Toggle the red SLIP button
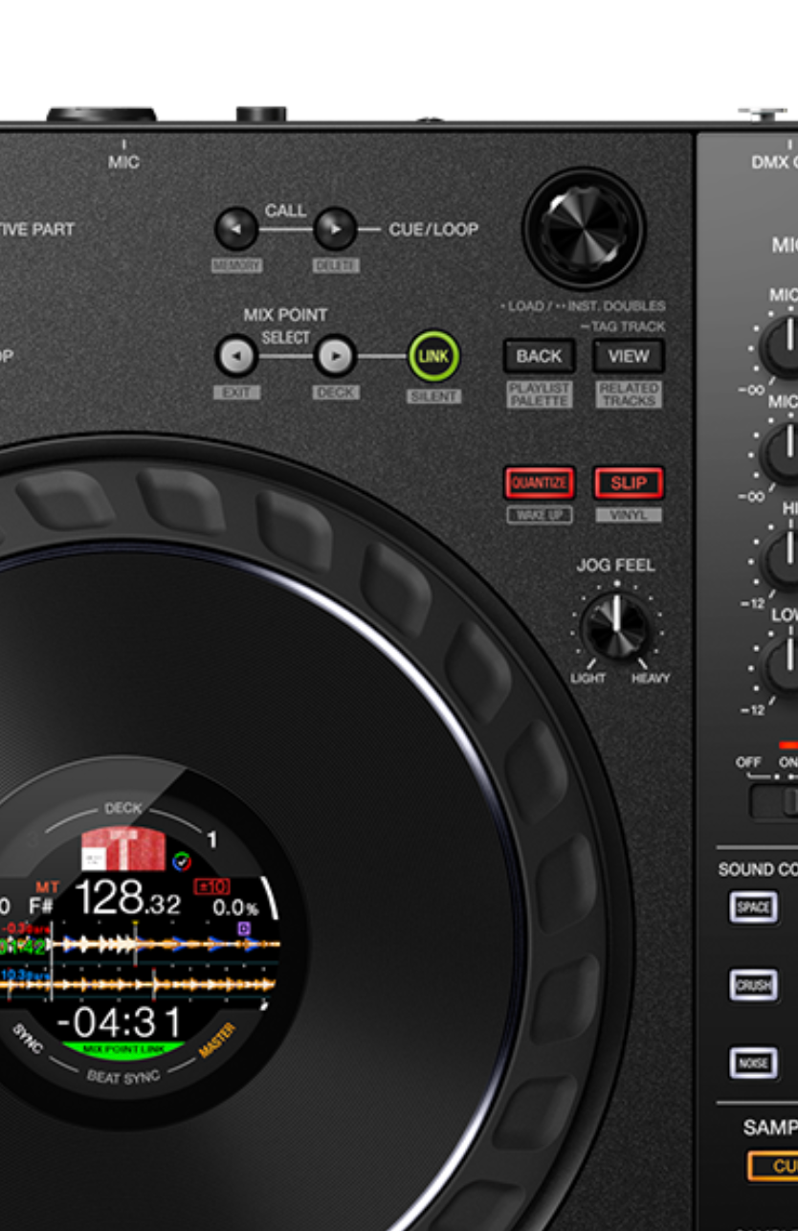Viewport: 798px width, 1231px height. (628, 483)
